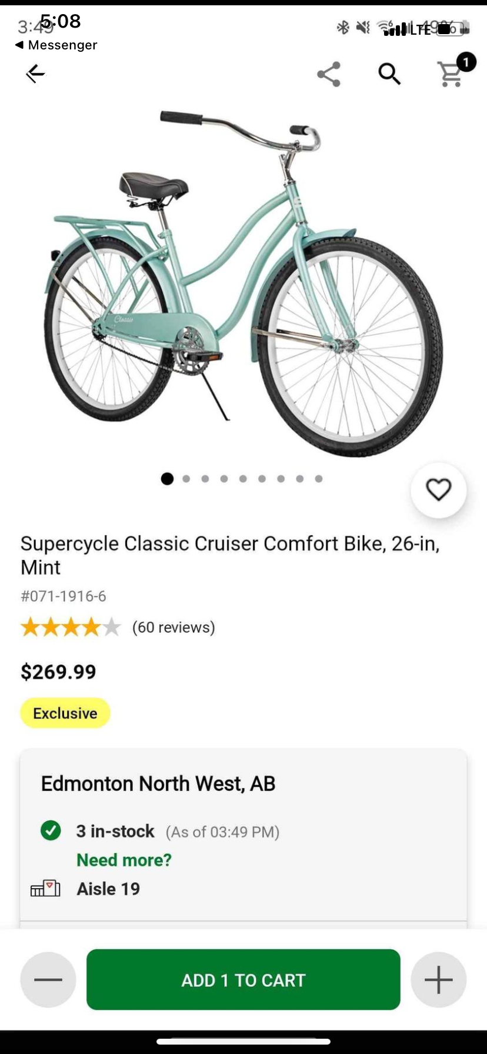The height and width of the screenshot is (1054, 487).
Task: Tap the back arrow icon
Action: [35, 74]
